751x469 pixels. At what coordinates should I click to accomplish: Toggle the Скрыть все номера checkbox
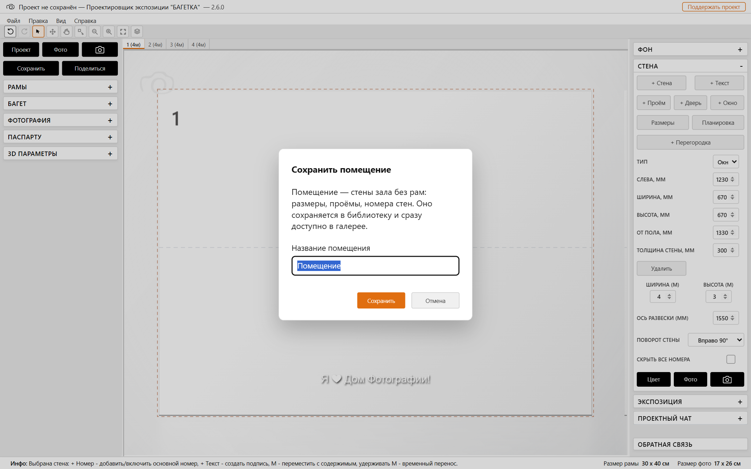(731, 359)
